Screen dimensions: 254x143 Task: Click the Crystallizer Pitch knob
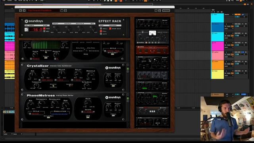(x=45, y=74)
